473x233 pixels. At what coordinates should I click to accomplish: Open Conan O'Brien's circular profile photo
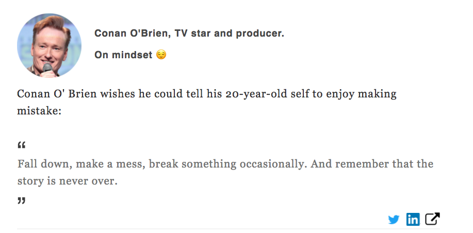coord(49,45)
